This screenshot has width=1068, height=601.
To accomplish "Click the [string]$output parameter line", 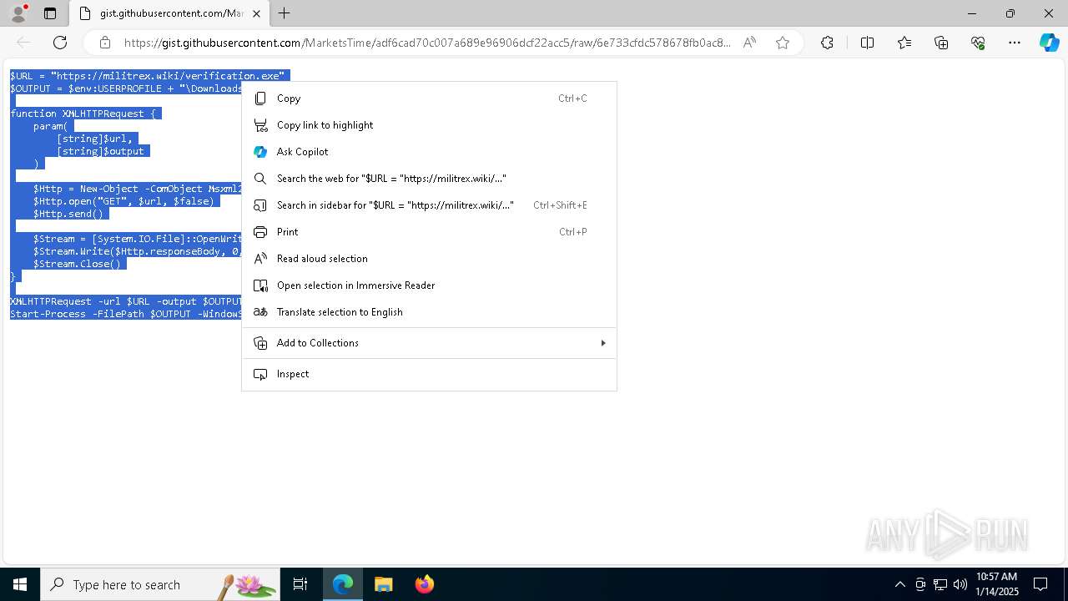I will coord(101,151).
